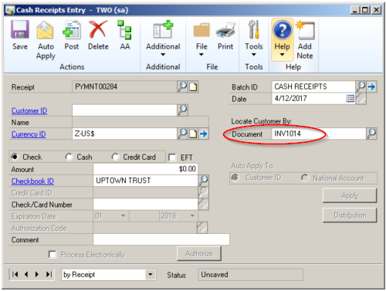Viewport: 386px width, 291px height.
Task: Open the Additional ribbon menu
Action: point(163,39)
